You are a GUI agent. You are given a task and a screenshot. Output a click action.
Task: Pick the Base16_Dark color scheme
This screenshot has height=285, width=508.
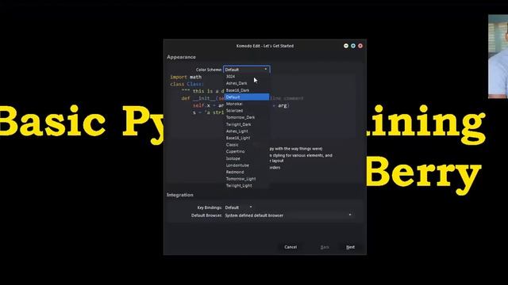click(247, 90)
